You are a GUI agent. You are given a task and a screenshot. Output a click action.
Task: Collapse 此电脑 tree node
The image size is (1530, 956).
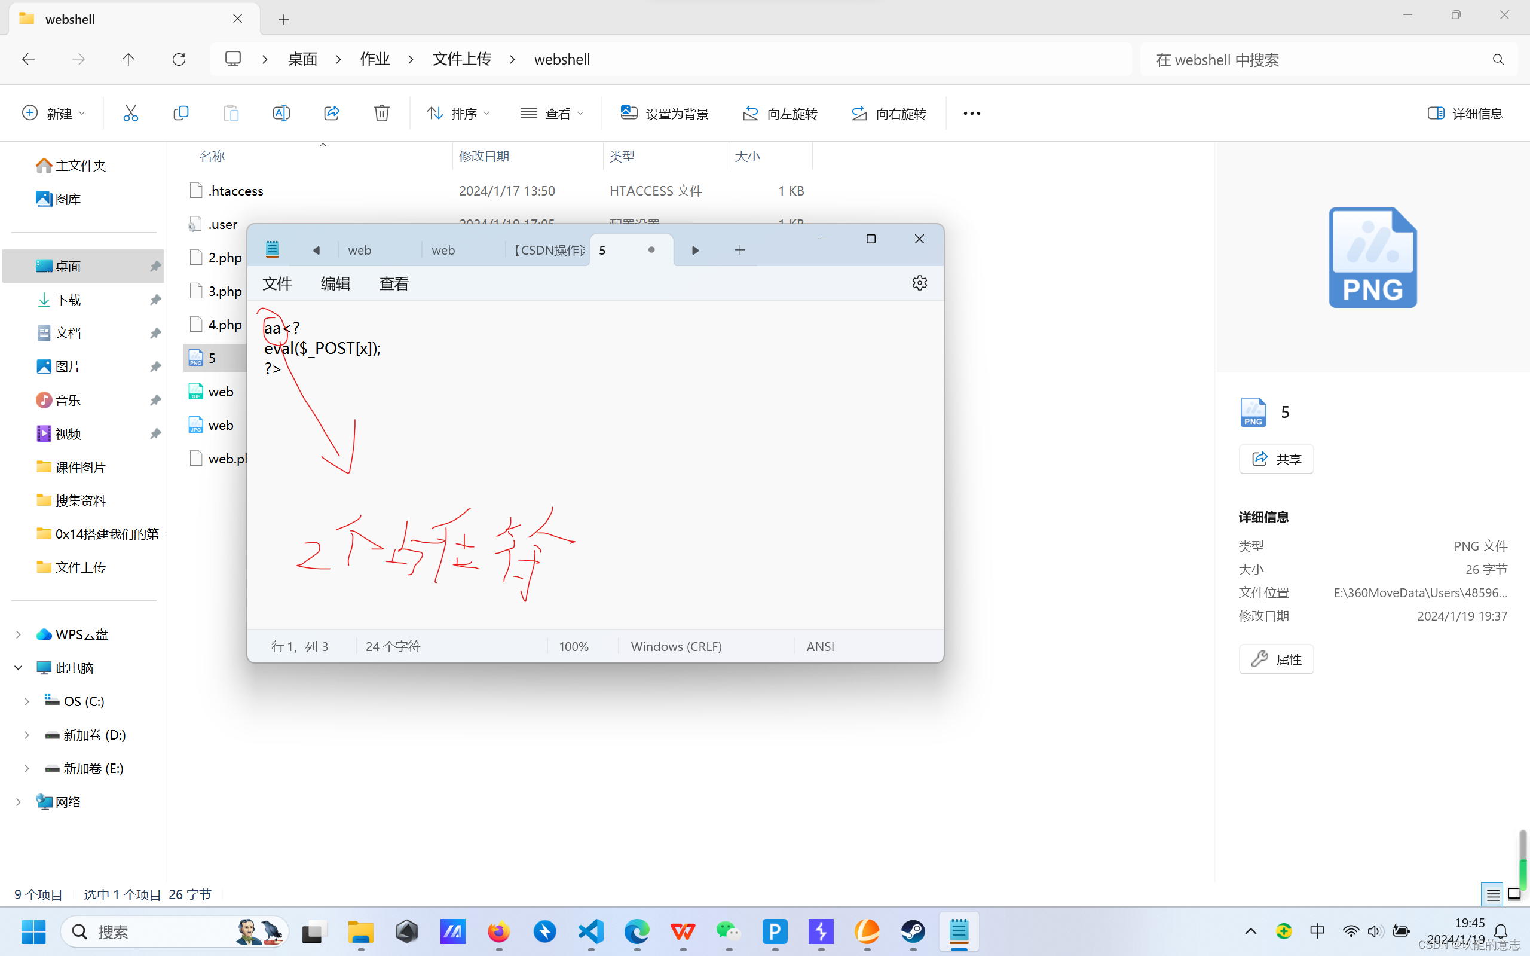19,668
